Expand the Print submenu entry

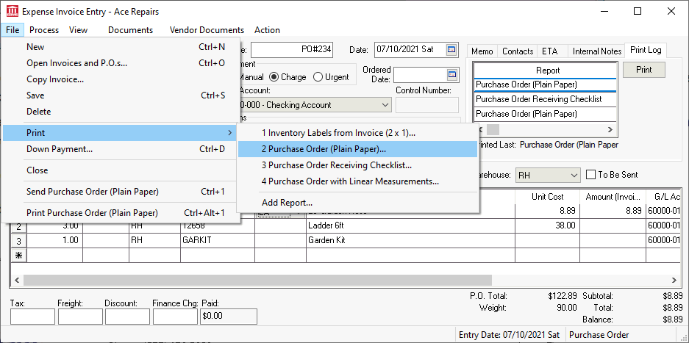tap(121, 133)
